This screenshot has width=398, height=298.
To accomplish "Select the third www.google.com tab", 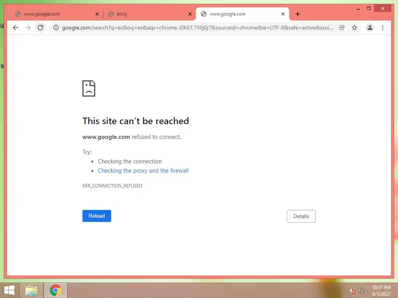I will tap(243, 14).
